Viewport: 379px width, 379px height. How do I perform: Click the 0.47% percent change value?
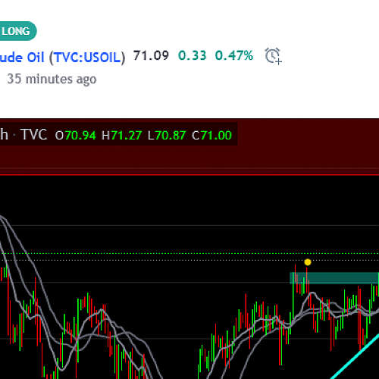(234, 56)
